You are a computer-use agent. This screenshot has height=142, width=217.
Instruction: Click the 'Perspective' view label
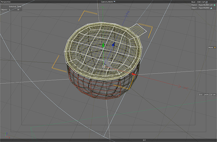(x=5, y=2)
